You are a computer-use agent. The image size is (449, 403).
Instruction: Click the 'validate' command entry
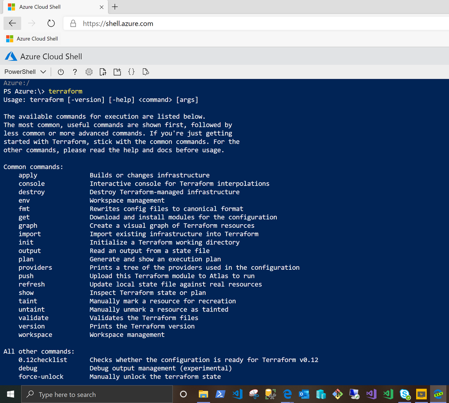33,318
